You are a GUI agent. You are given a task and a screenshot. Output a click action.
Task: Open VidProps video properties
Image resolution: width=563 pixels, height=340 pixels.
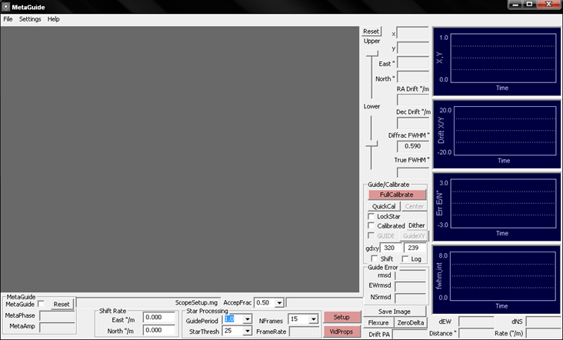click(x=341, y=331)
